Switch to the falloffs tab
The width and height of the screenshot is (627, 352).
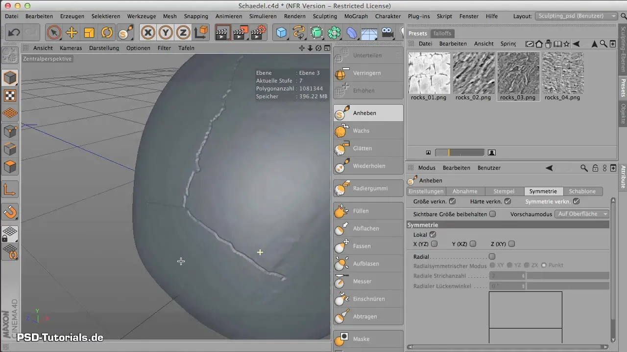(x=442, y=33)
